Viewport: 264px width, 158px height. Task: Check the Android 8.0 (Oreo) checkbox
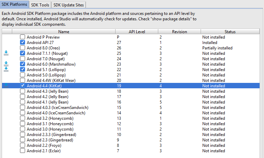pyautogui.click(x=22, y=48)
